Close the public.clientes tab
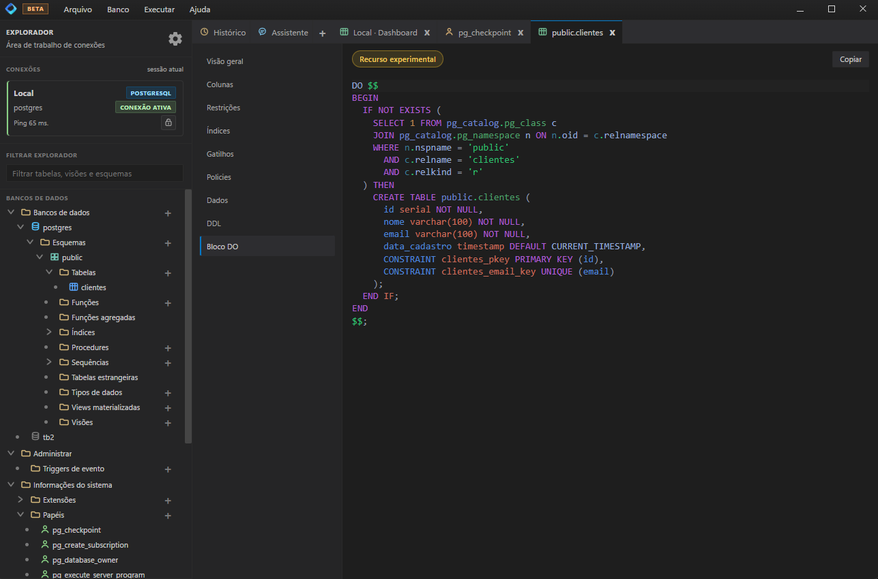The image size is (878, 579). [x=612, y=33]
